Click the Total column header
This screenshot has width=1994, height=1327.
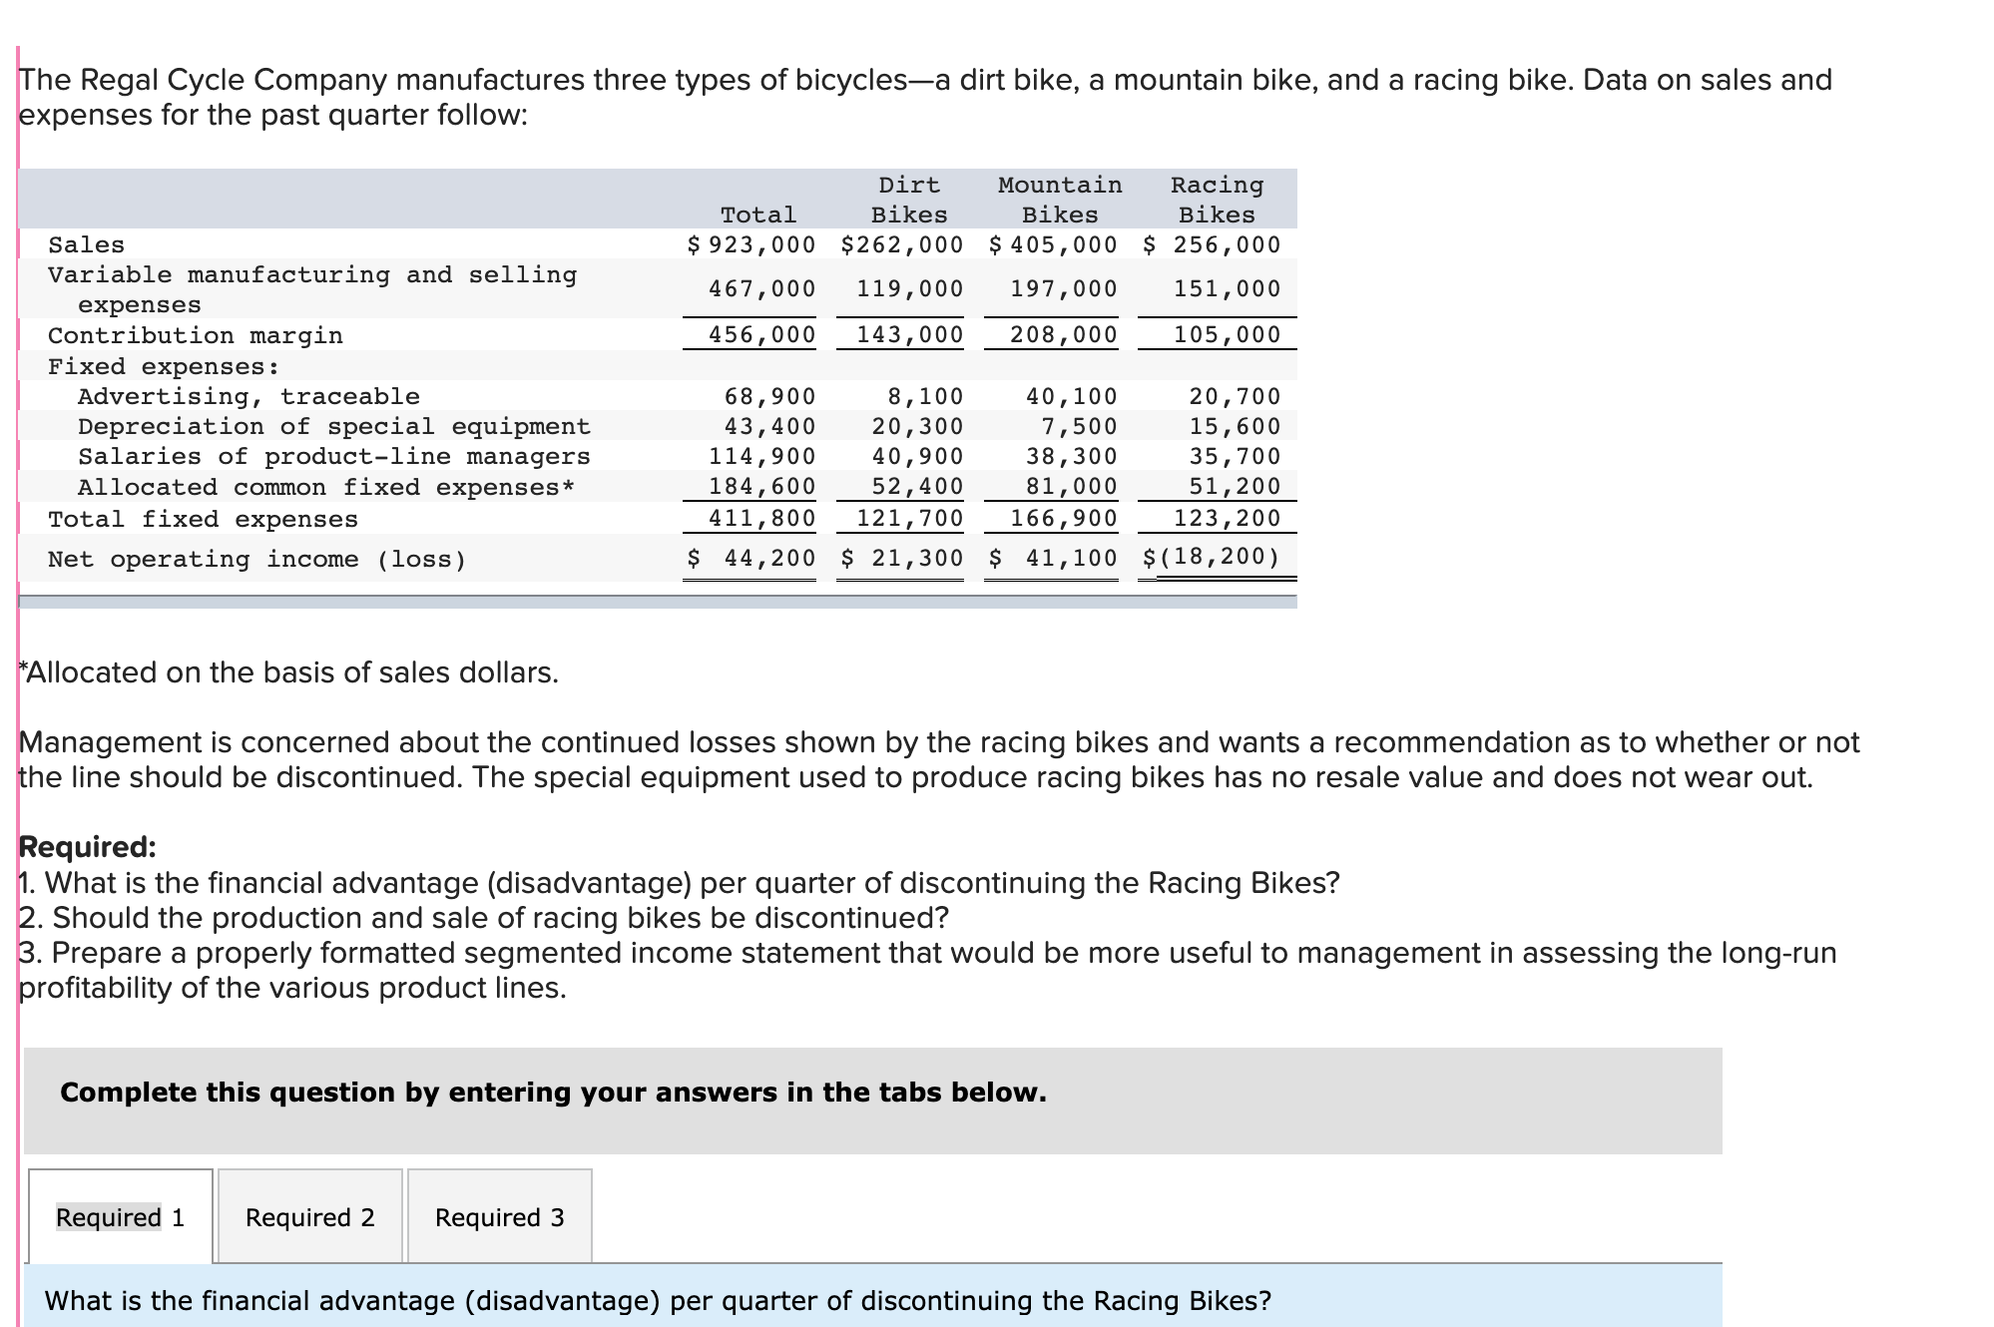point(758,215)
